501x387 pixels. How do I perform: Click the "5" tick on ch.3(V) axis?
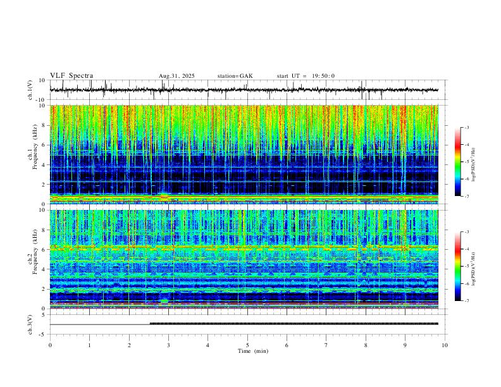point(44,314)
